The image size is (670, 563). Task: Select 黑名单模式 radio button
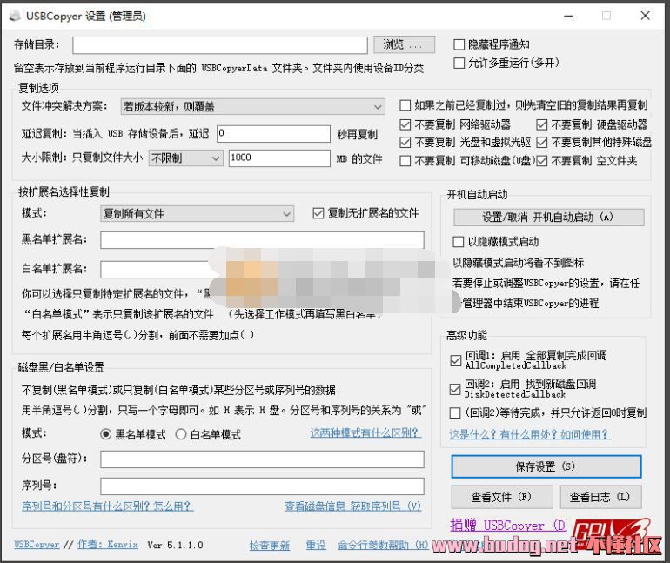click(x=106, y=434)
